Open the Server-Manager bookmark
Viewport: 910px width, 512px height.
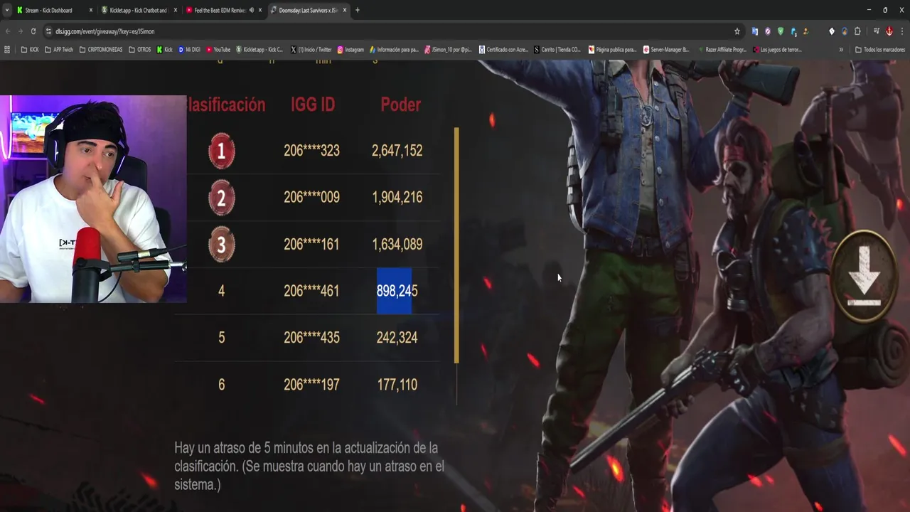coord(666,50)
